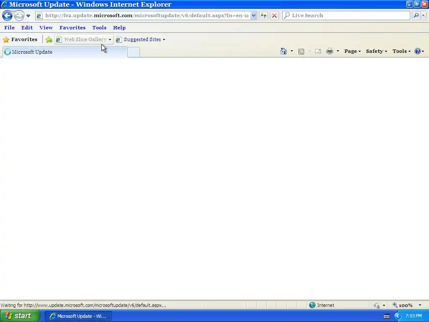Open the Edit menu
Image resolution: width=429 pixels, height=322 pixels.
point(27,28)
